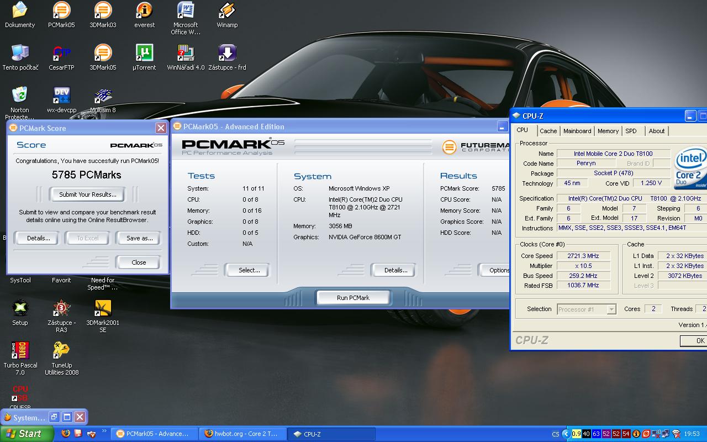Click Submit Your Results button
Image resolution: width=707 pixels, height=442 pixels.
pos(87,194)
